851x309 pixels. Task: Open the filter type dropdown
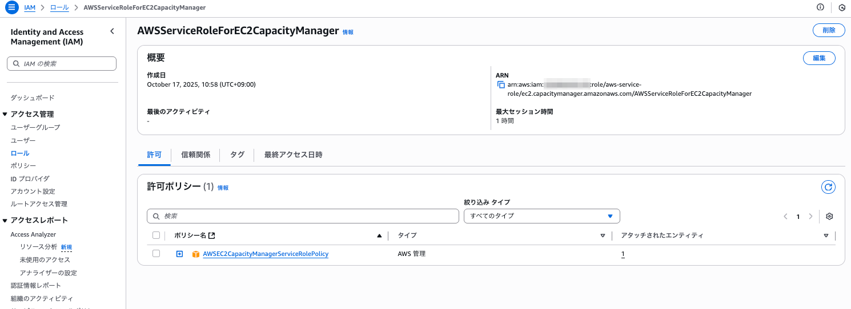point(541,216)
